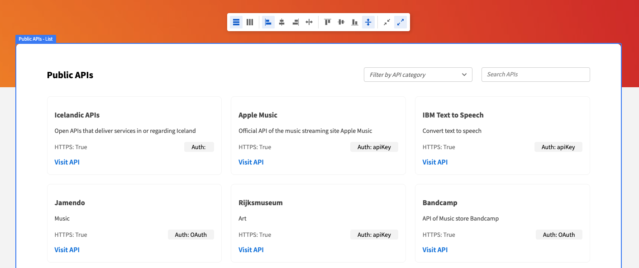Visit API link on Apple Music card
This screenshot has height=268, width=639.
(x=251, y=162)
